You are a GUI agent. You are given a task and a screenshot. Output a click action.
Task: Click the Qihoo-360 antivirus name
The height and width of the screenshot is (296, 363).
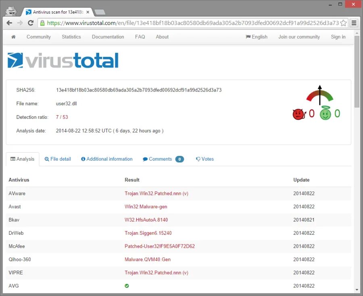20,259
